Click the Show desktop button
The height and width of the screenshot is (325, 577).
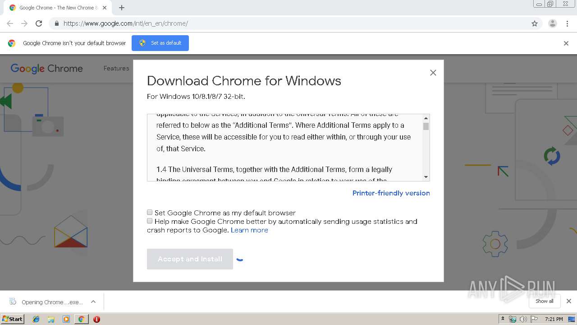coord(572,319)
